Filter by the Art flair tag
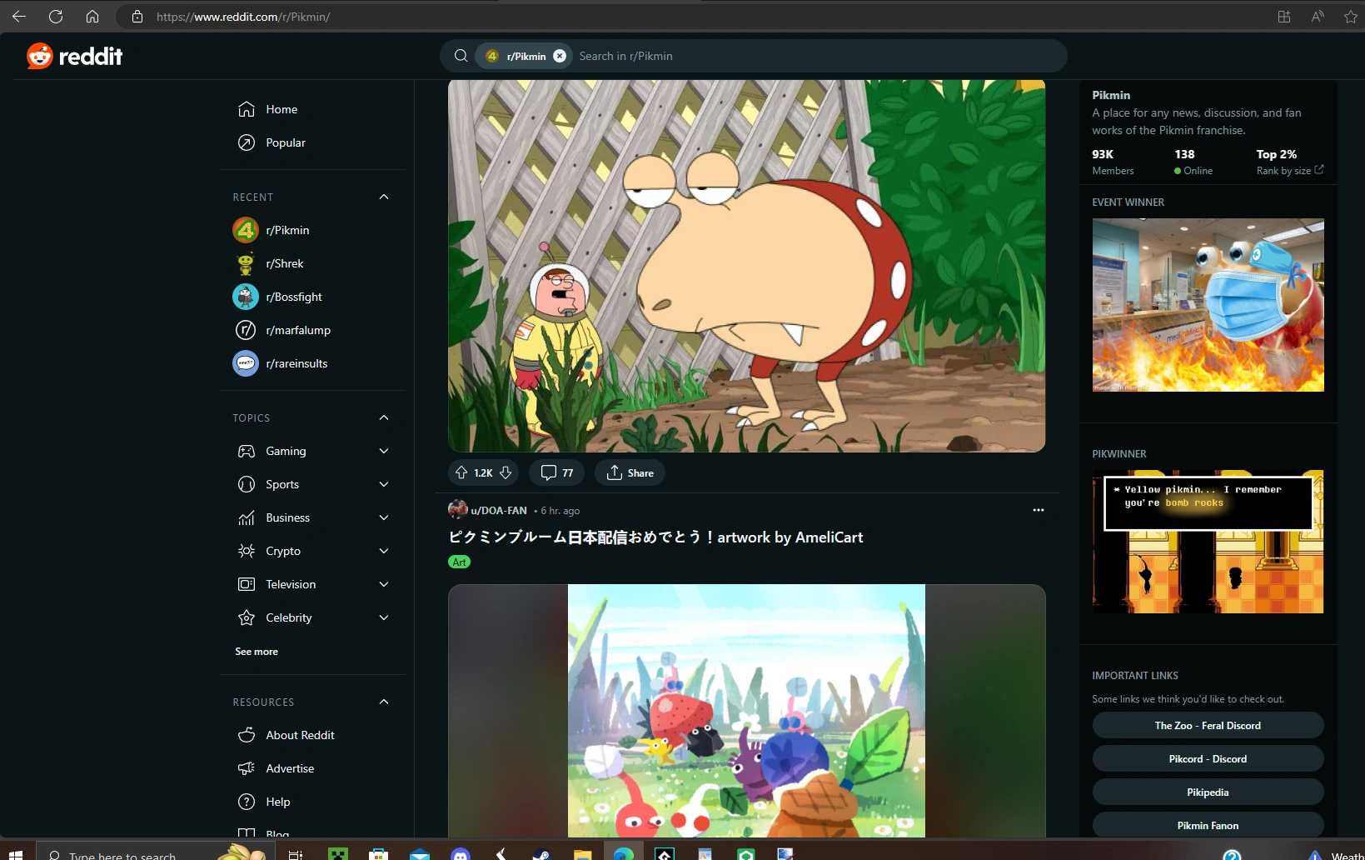This screenshot has height=860, width=1365. 459,562
